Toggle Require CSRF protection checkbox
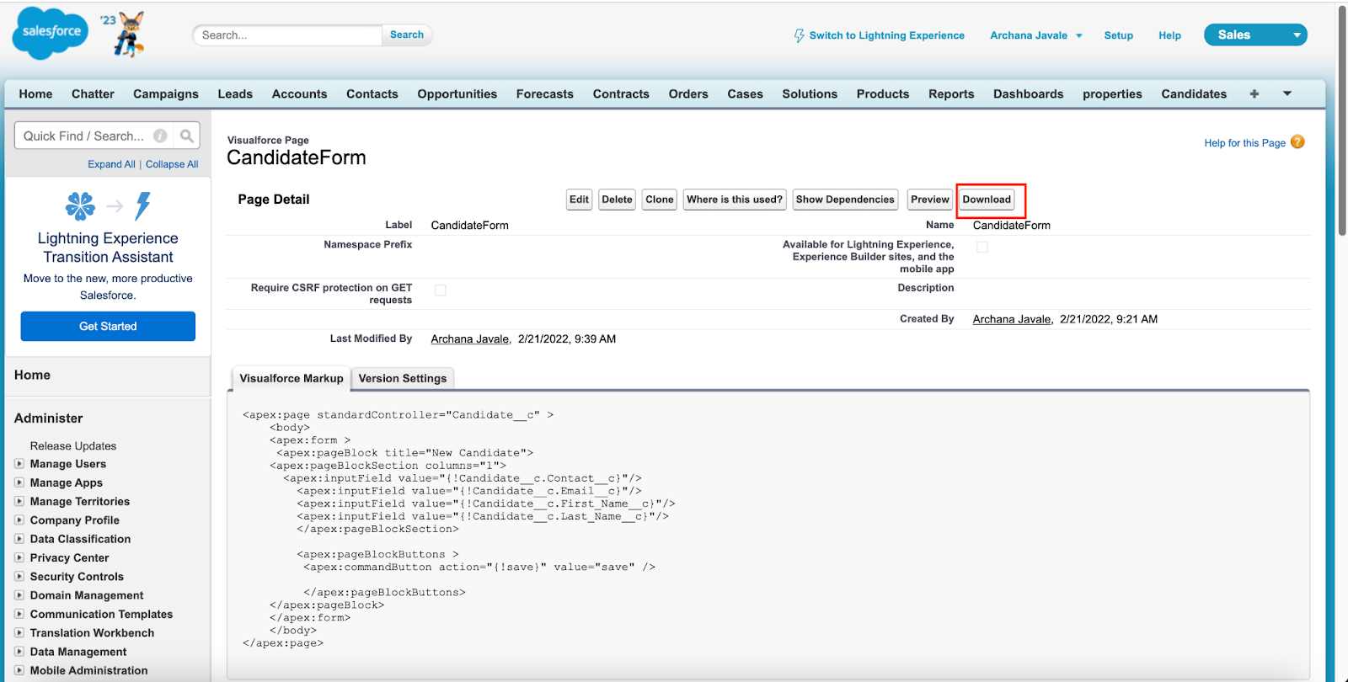 click(x=440, y=290)
